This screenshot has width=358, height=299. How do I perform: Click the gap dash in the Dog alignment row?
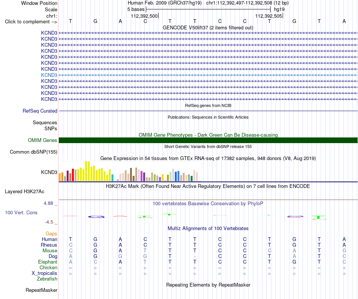click(195, 256)
